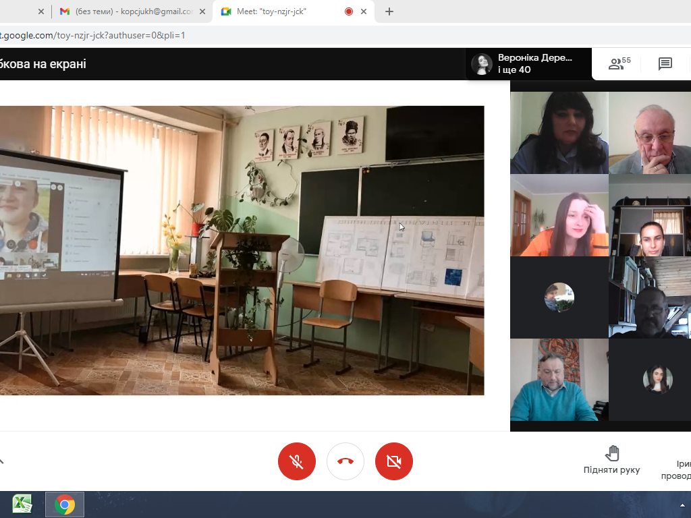Launch Excel from the taskbar
This screenshot has width=691, height=518.
22,504
